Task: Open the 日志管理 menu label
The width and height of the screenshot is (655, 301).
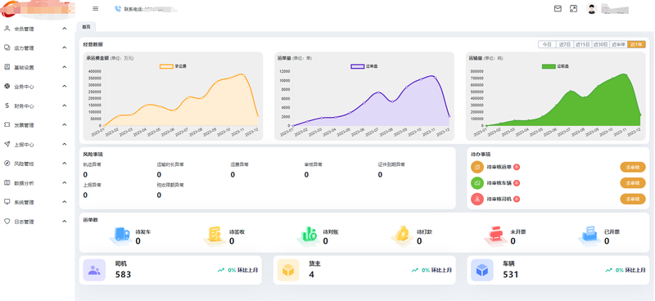Action: [x=24, y=222]
